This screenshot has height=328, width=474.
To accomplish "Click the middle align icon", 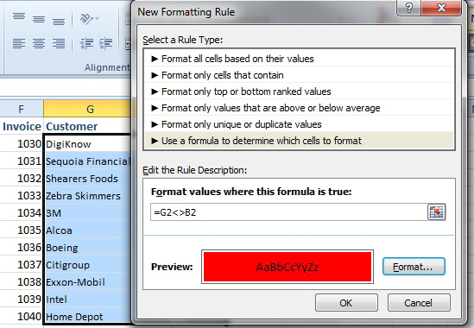I will (x=39, y=20).
